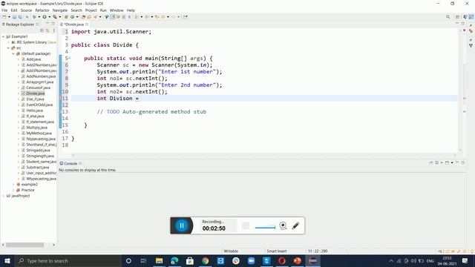Viewport: 475px width, 267px height.
Task: Open Add.java in Package Explorer
Action: (33, 59)
